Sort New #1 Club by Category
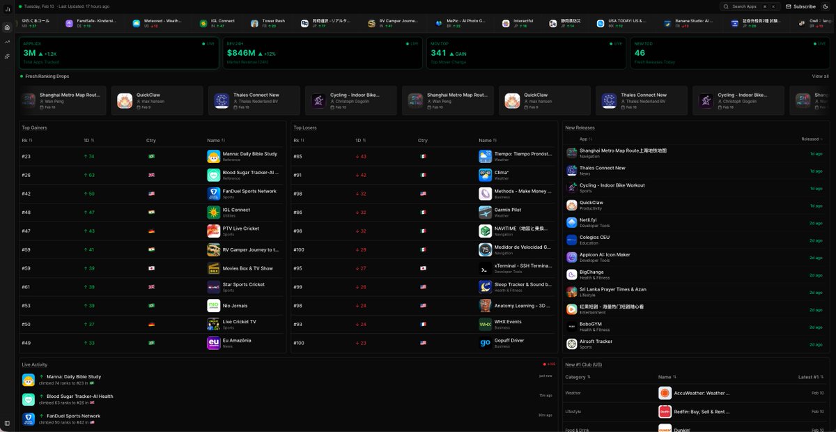 click(x=578, y=377)
